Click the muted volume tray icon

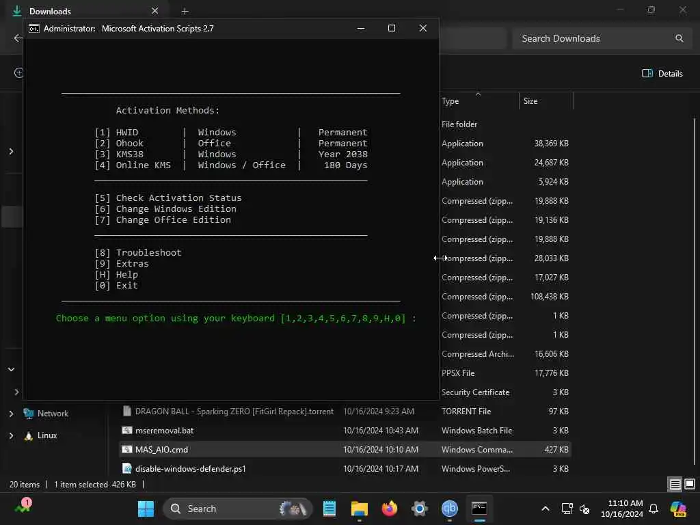(x=584, y=509)
